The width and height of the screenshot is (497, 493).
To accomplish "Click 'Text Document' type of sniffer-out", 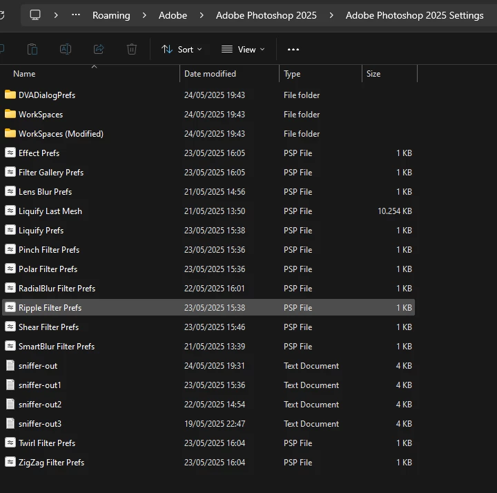I will (x=311, y=366).
